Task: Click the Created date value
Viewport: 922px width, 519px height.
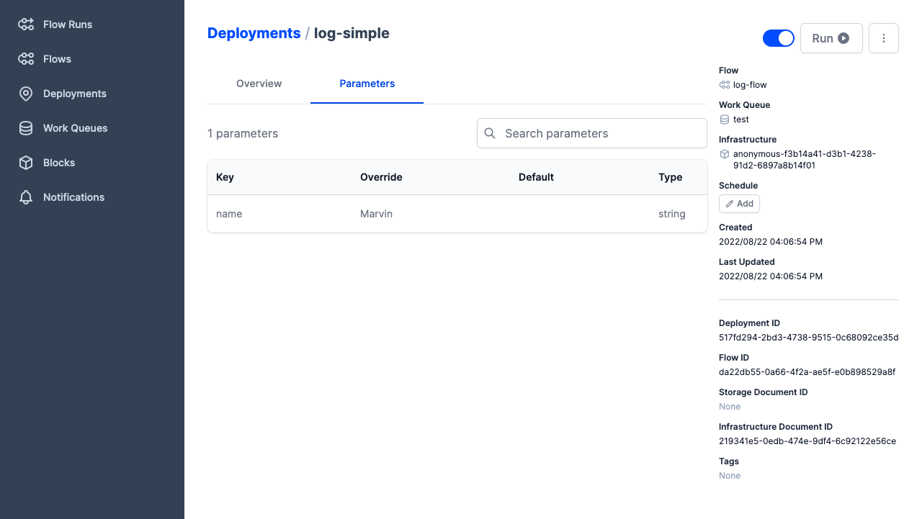Action: click(x=771, y=242)
